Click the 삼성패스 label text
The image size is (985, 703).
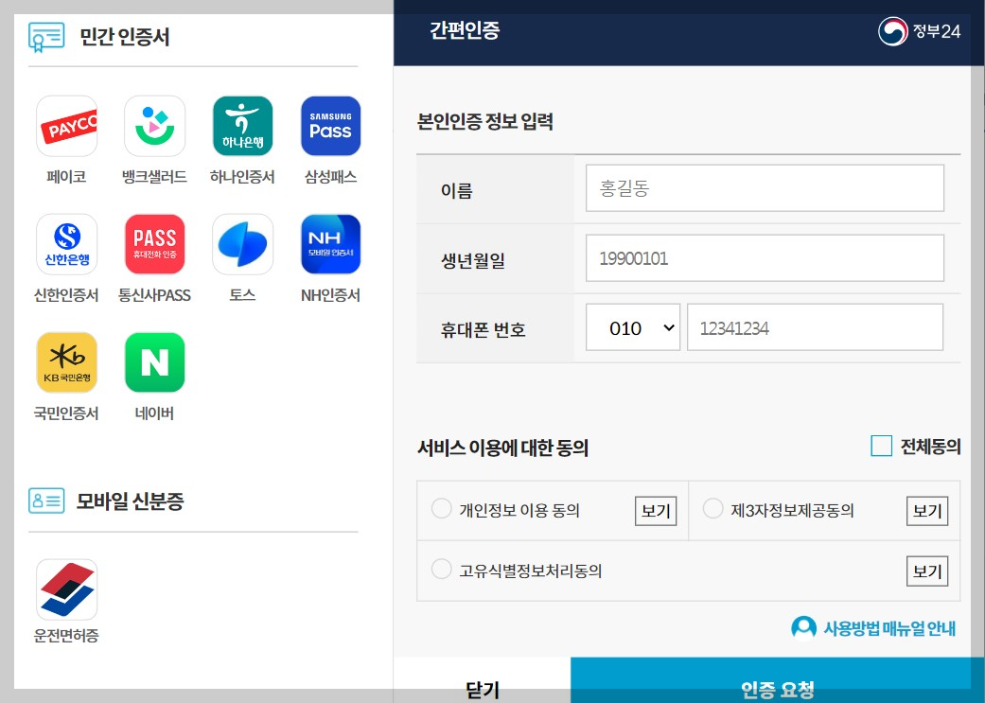330,177
